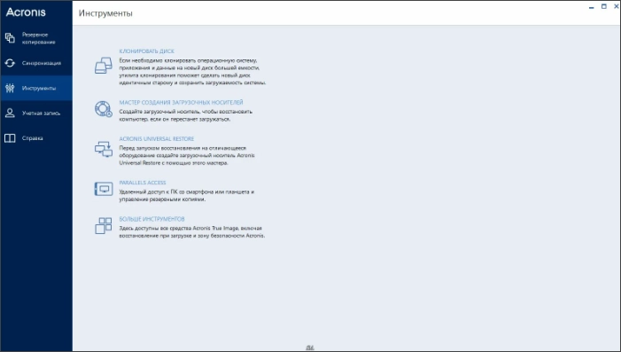Maximize the Acronis window
This screenshot has height=352, width=621.
click(604, 6)
